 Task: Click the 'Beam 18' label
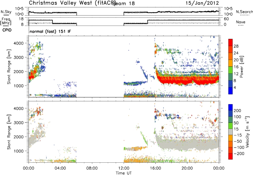tap(123, 3)
